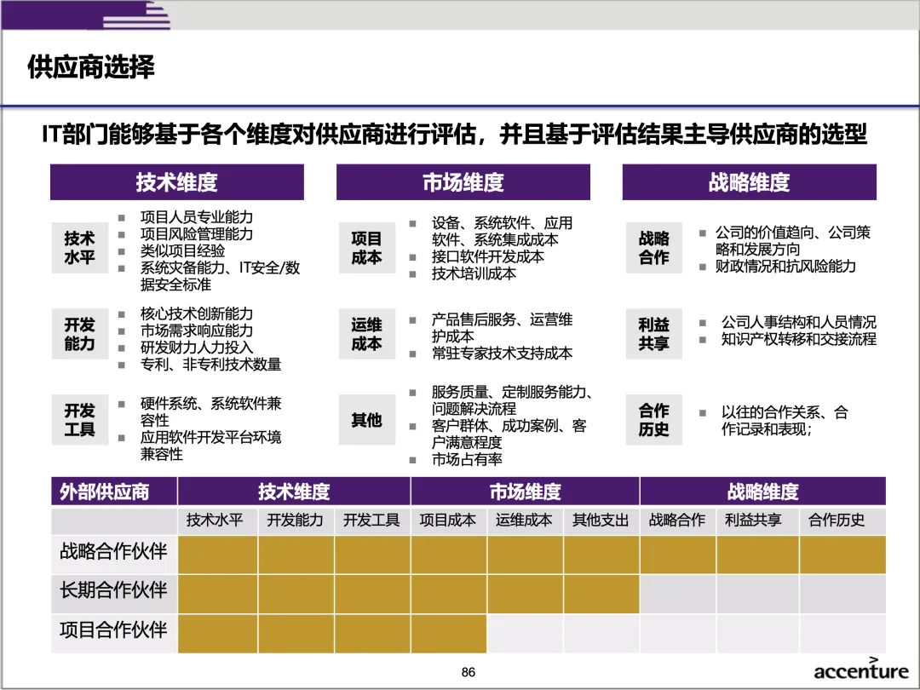Select bullet text 市场需求响应能力
Viewport: 920px width, 690px height.
pos(197,331)
